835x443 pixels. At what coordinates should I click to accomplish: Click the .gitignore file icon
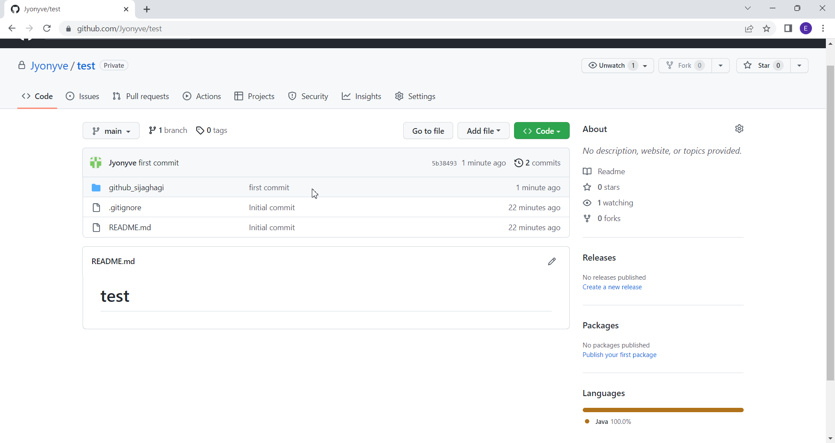click(97, 208)
